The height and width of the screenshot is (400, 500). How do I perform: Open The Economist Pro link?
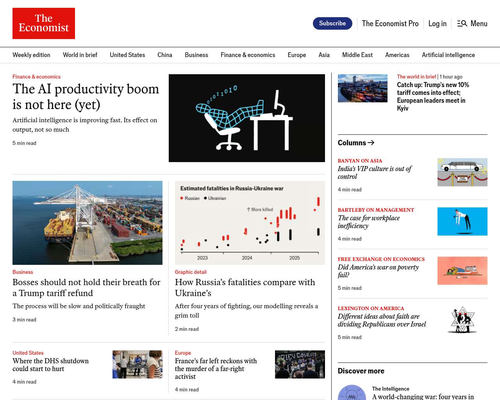pos(390,23)
